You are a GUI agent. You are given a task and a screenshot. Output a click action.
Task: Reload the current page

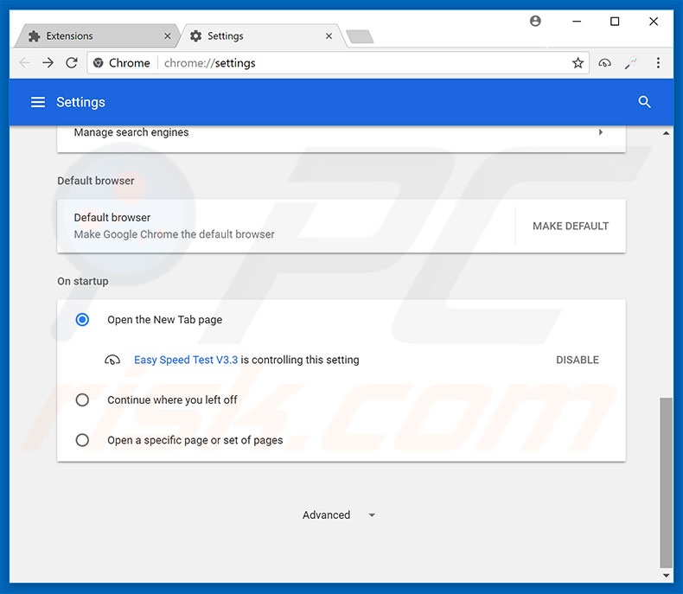pyautogui.click(x=72, y=63)
